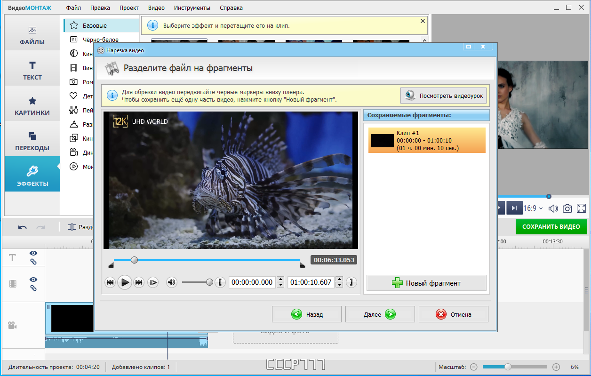Click the Далее button

[380, 314]
